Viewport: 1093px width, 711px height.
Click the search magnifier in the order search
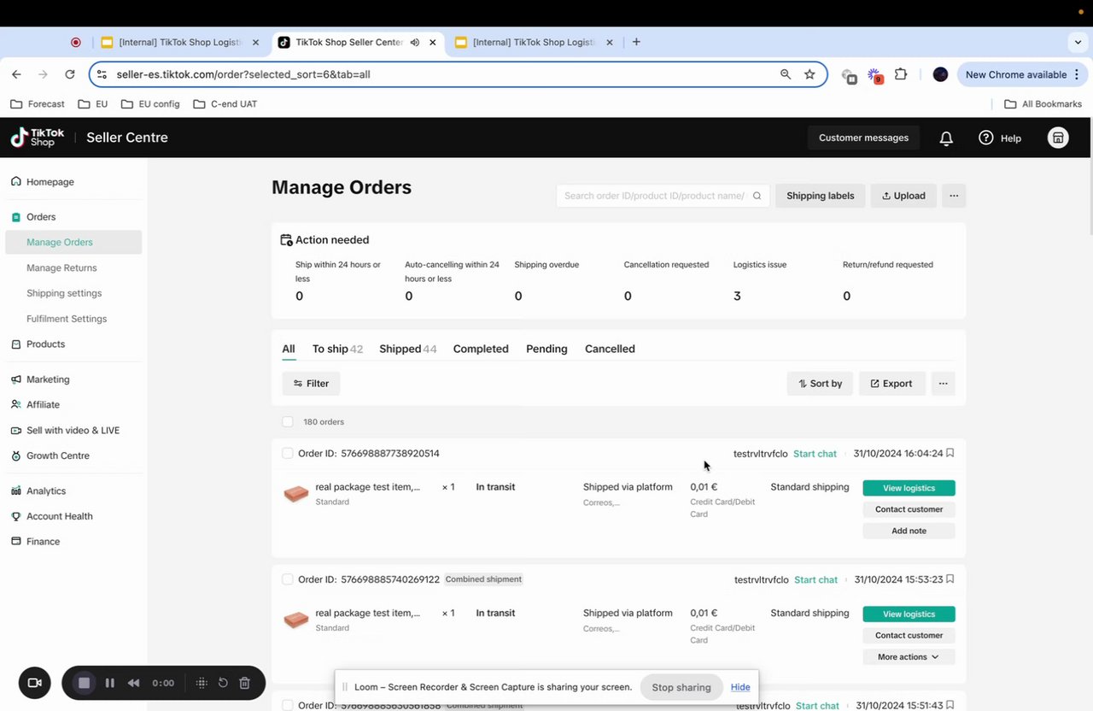[757, 196]
